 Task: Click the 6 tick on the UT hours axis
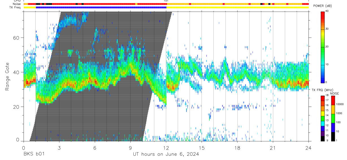coord(95,148)
